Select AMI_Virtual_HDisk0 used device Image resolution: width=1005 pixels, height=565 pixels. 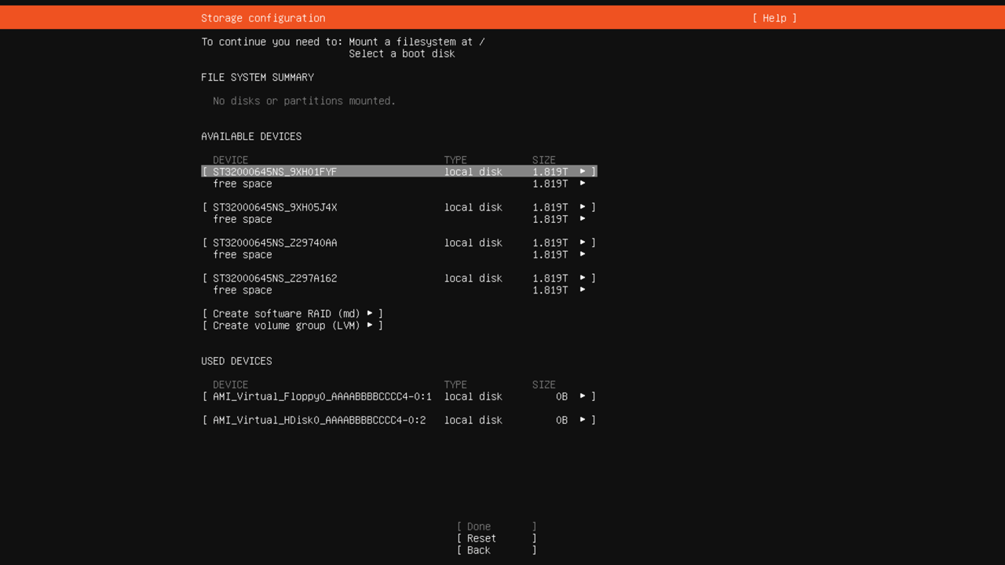[x=319, y=420]
